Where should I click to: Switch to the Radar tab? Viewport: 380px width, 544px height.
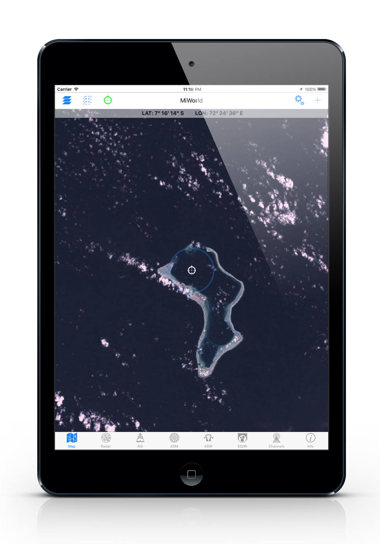[x=106, y=440]
